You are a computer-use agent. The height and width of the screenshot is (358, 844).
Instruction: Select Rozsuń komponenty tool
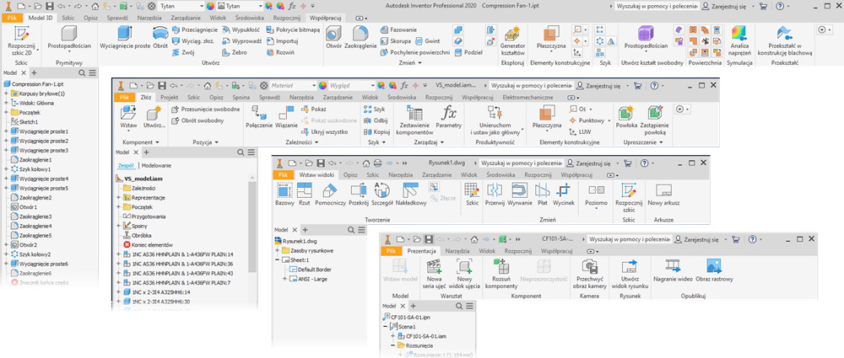coord(501,274)
